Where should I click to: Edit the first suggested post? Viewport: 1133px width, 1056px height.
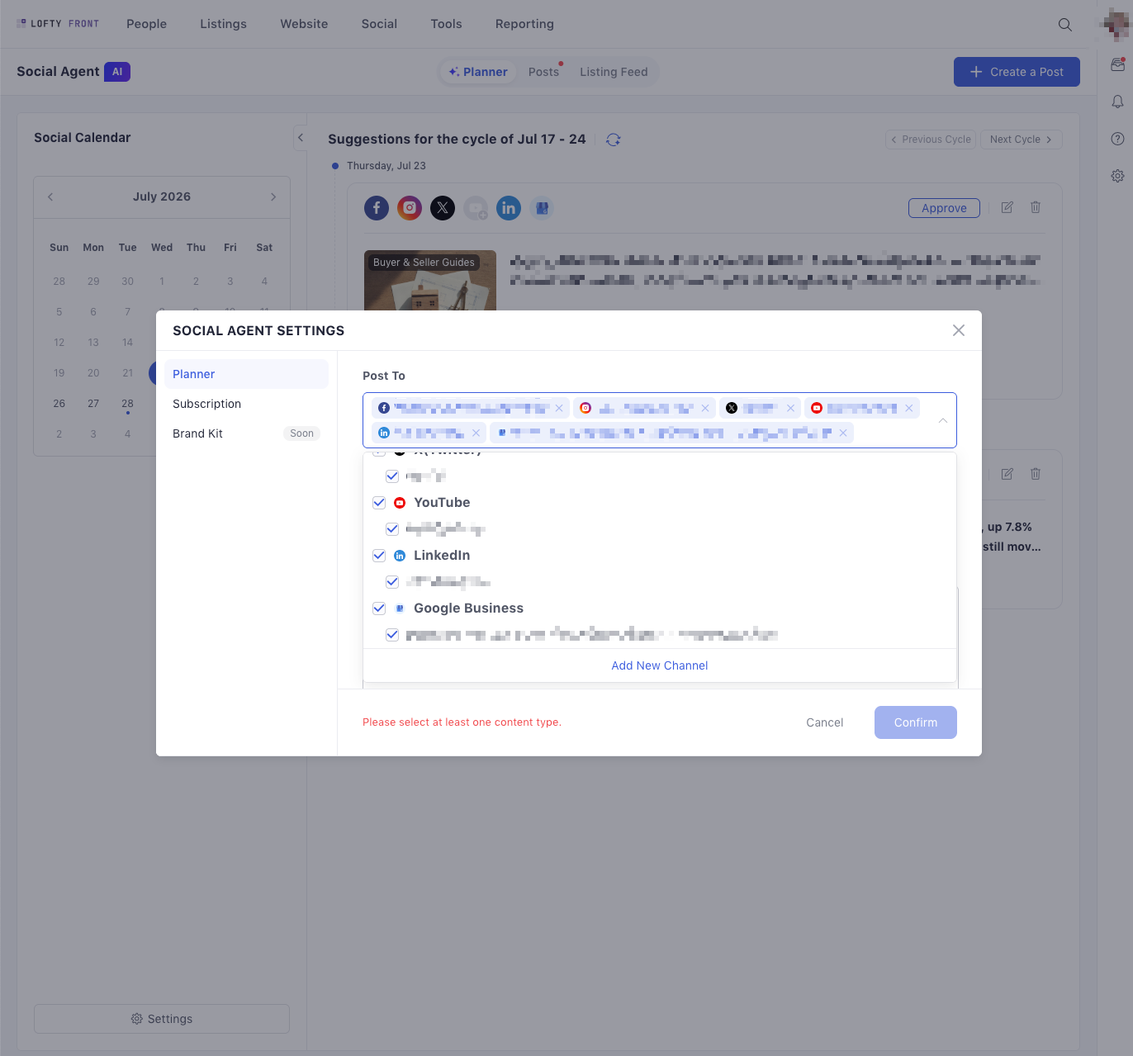(x=1007, y=207)
